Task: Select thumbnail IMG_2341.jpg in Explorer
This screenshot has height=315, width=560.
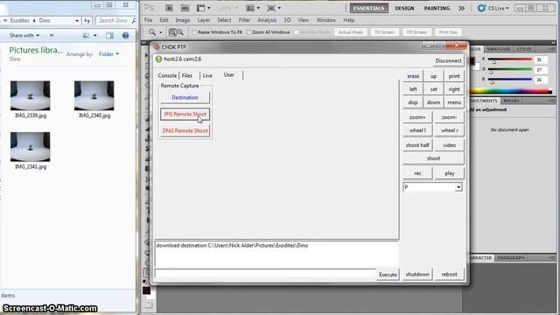Action: coord(31,147)
